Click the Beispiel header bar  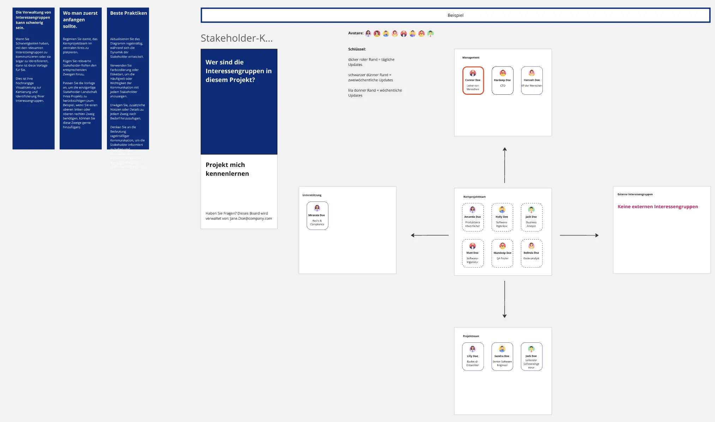[455, 15]
